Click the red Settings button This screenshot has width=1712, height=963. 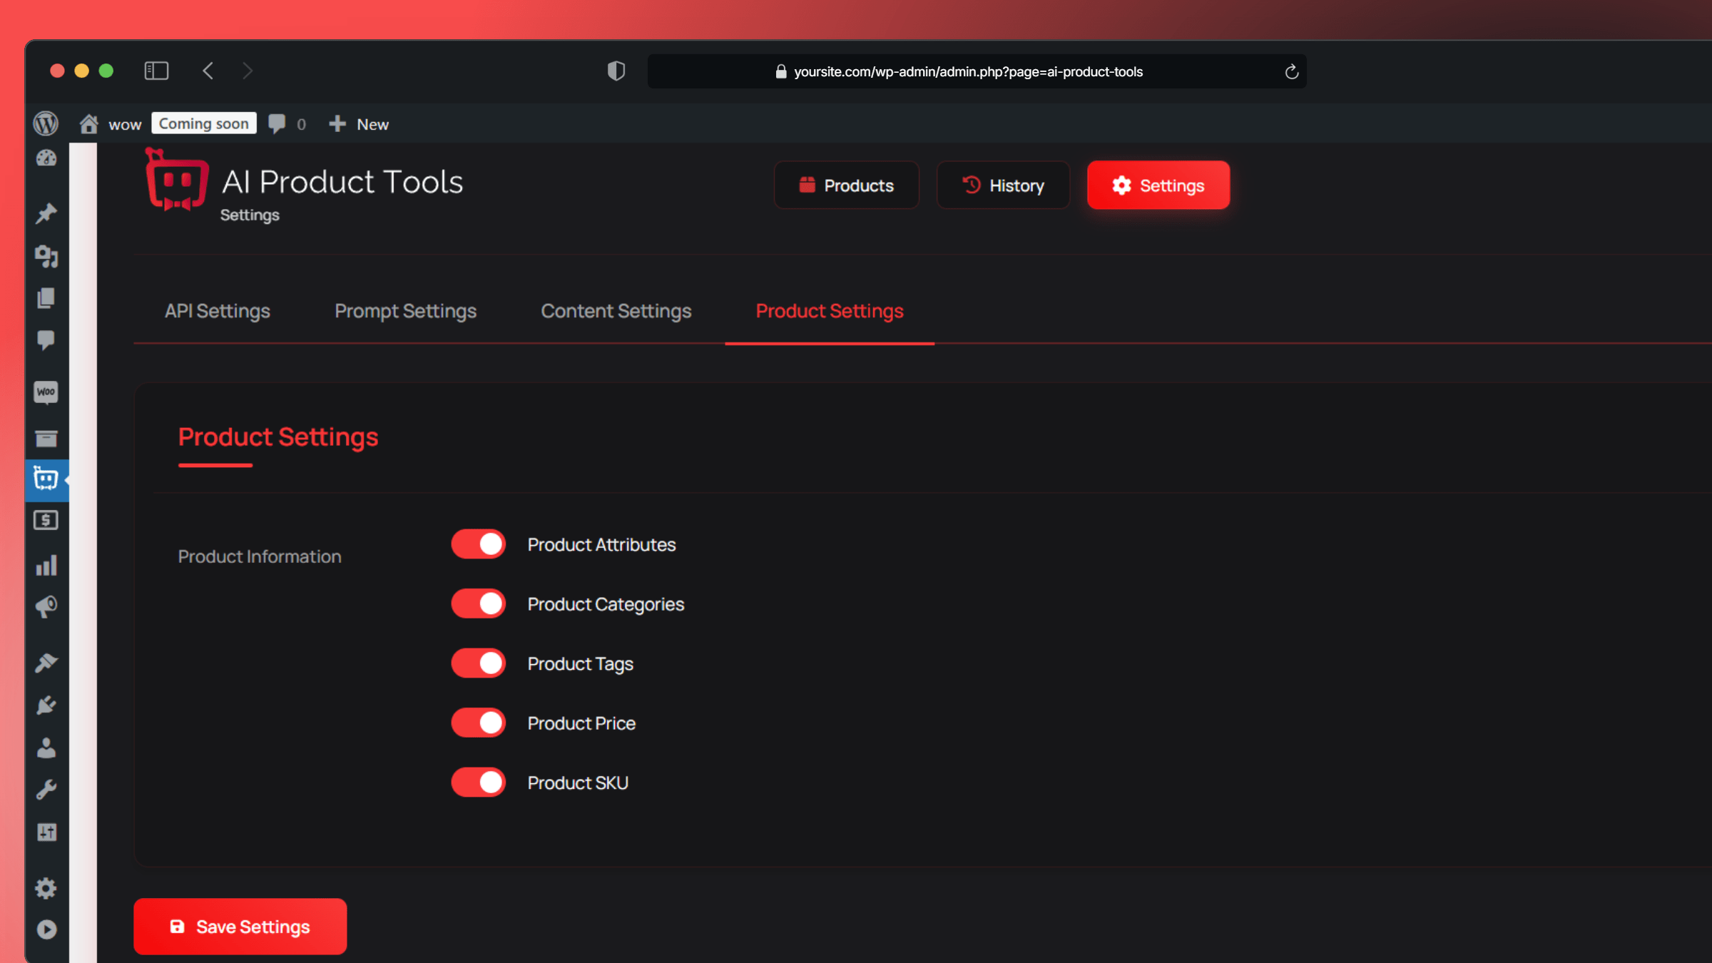[x=1158, y=185]
